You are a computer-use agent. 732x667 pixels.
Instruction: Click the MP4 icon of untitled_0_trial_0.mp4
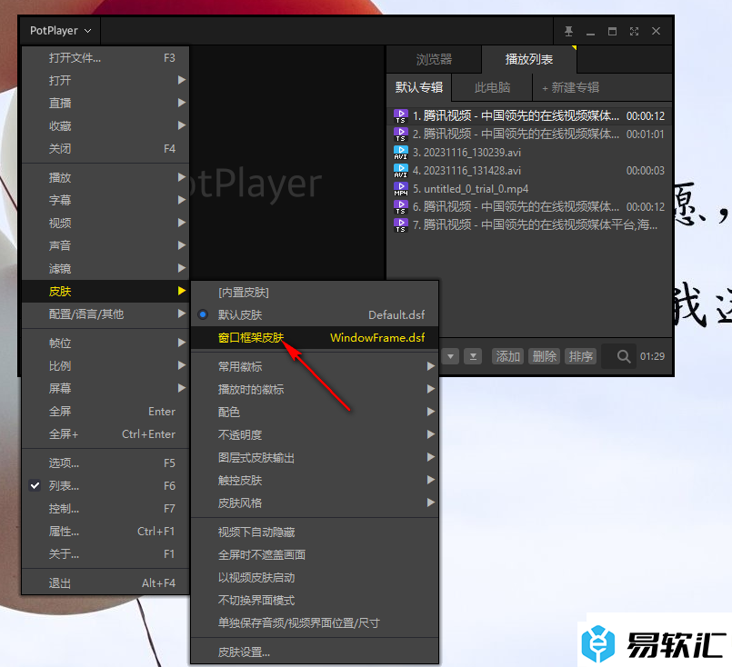pos(400,189)
